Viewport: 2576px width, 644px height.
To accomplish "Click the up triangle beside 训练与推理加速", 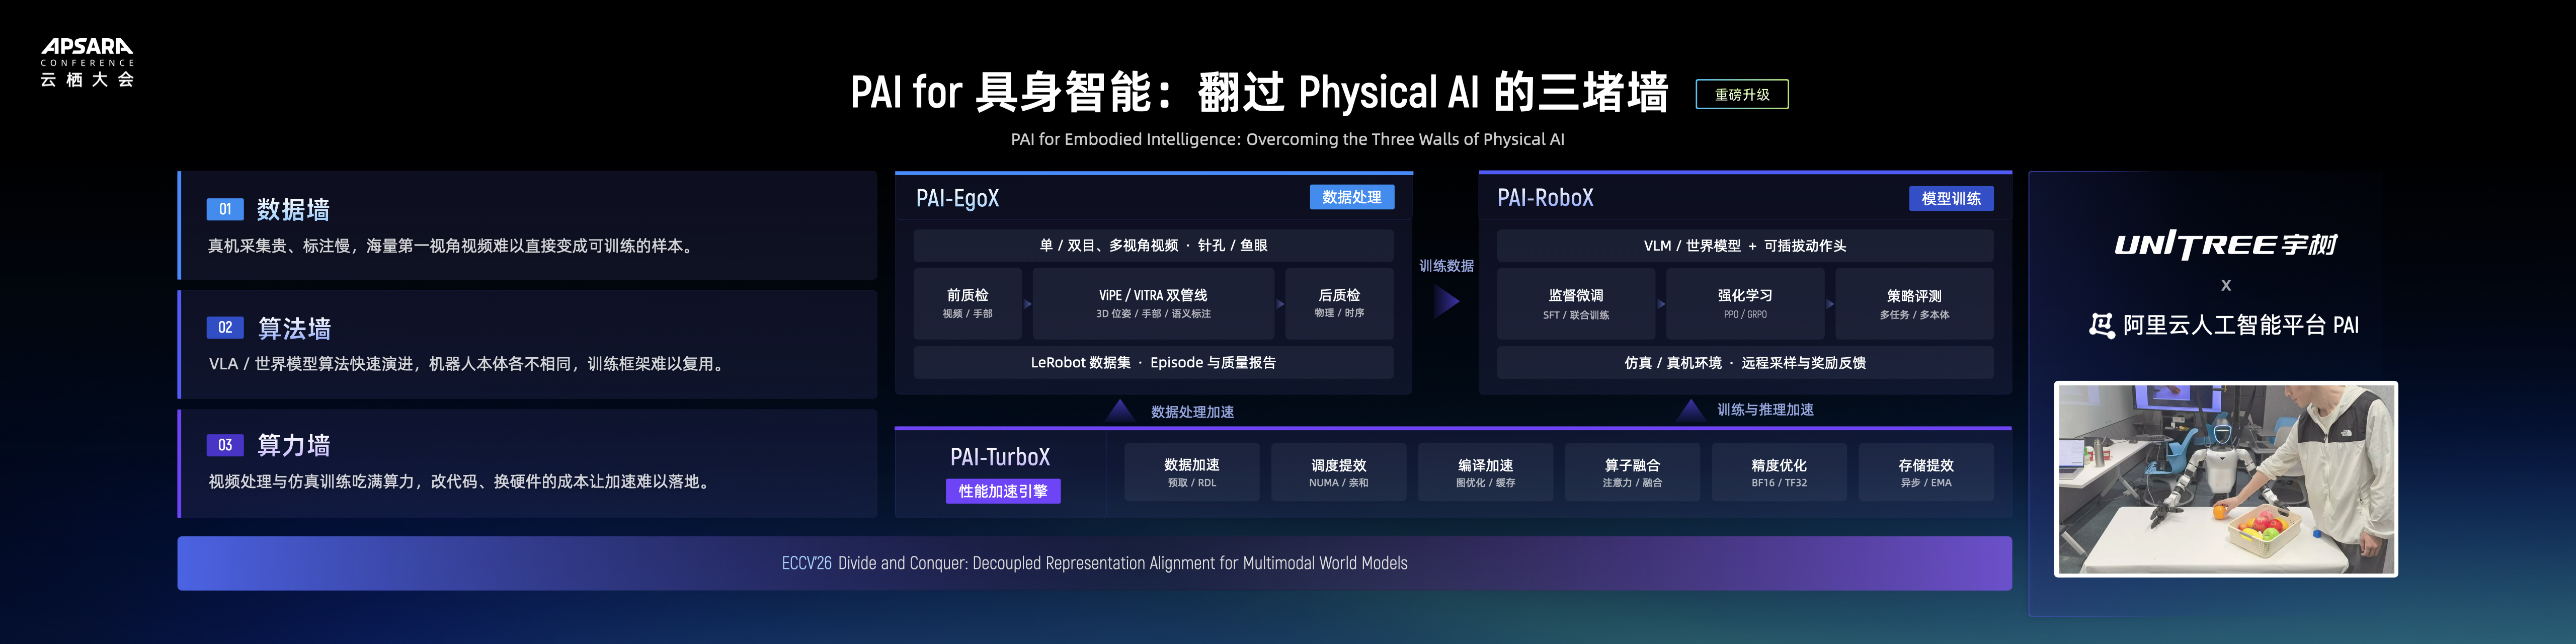I will 1691,409.
